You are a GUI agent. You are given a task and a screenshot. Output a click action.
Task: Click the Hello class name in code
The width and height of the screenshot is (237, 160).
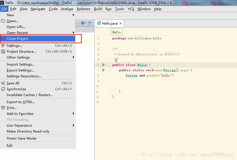[142, 65]
